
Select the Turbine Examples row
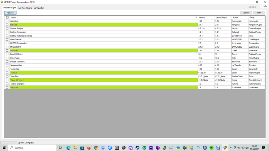(x=135, y=84)
